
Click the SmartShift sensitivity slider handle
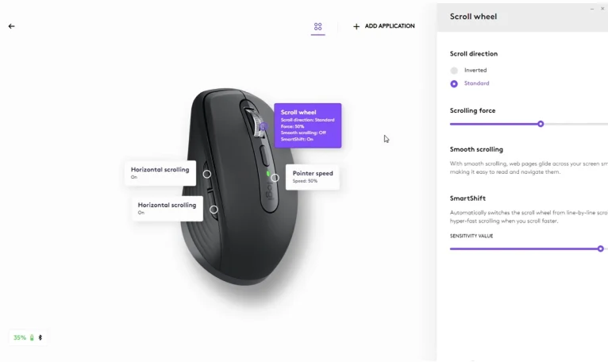(x=600, y=248)
